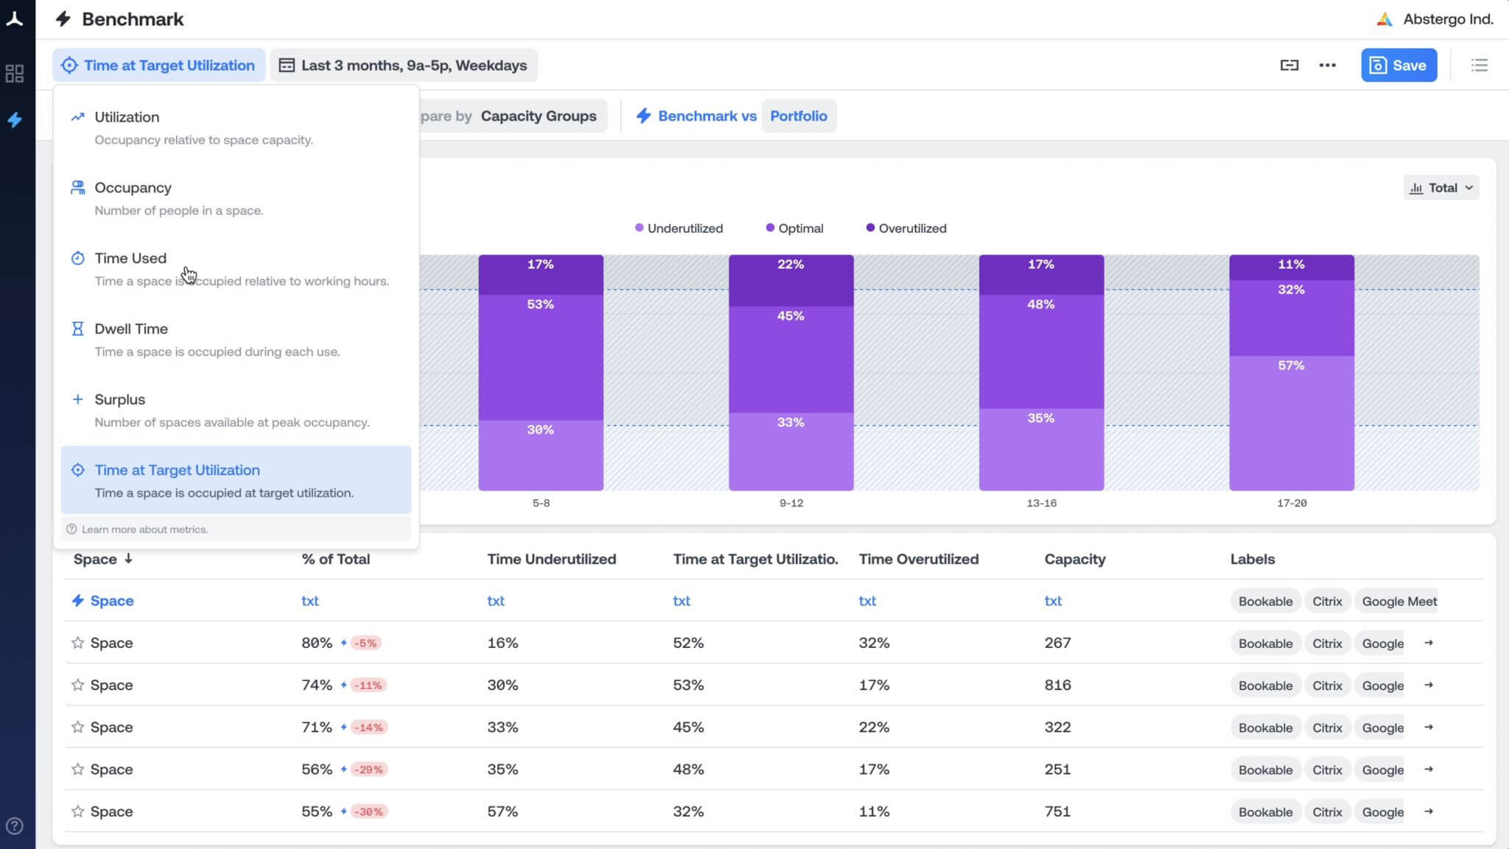Click the Overutilized legend color dot
This screenshot has width=1509, height=849.
pyautogui.click(x=870, y=228)
